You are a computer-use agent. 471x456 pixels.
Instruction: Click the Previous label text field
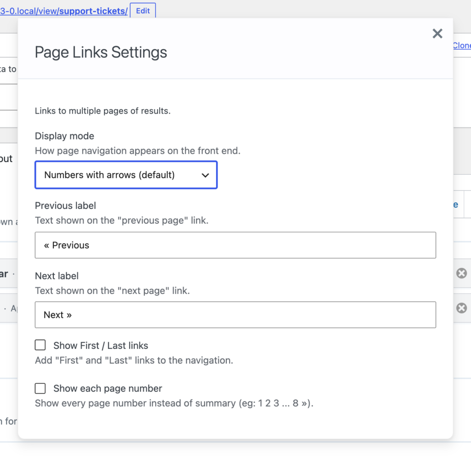[x=235, y=245]
